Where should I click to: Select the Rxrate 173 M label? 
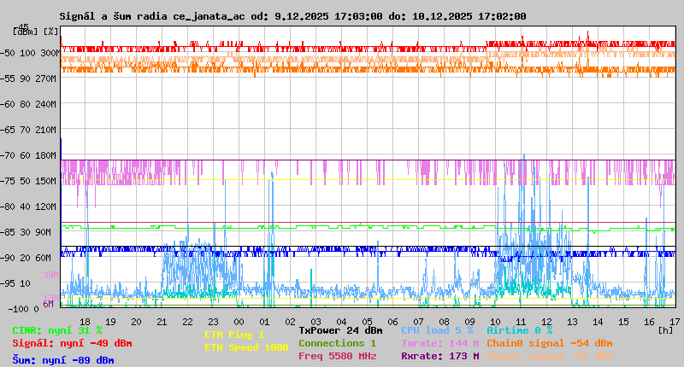click(439, 356)
